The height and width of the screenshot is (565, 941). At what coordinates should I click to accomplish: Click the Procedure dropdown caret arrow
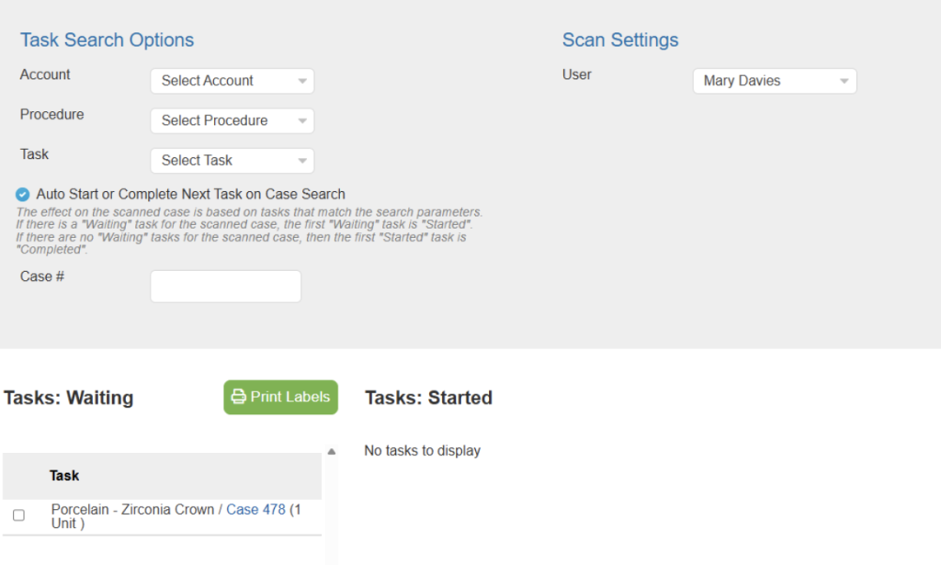coord(302,121)
